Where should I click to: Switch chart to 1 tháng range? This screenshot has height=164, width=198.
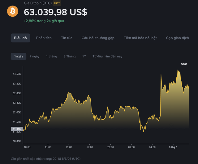(x=52, y=56)
